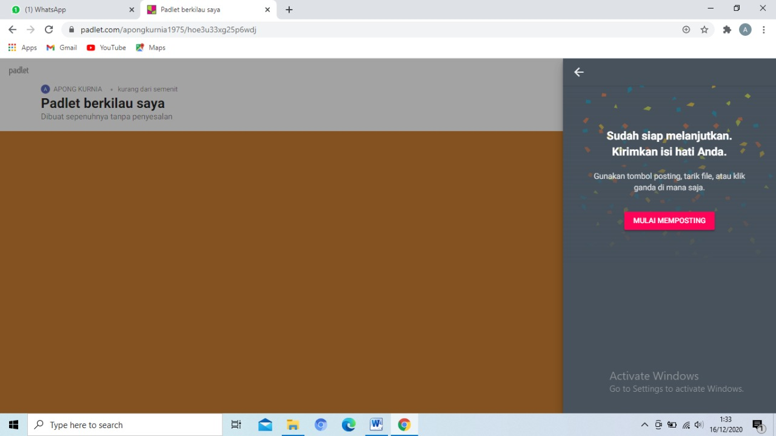Toggle the volume icon in system tray
Image resolution: width=776 pixels, height=436 pixels.
pyautogui.click(x=699, y=424)
